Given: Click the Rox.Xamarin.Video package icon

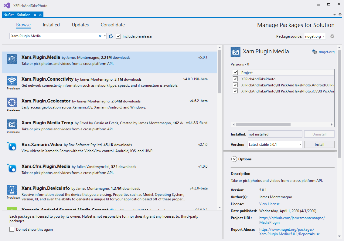Looking at the screenshot, I should click(12, 146).
